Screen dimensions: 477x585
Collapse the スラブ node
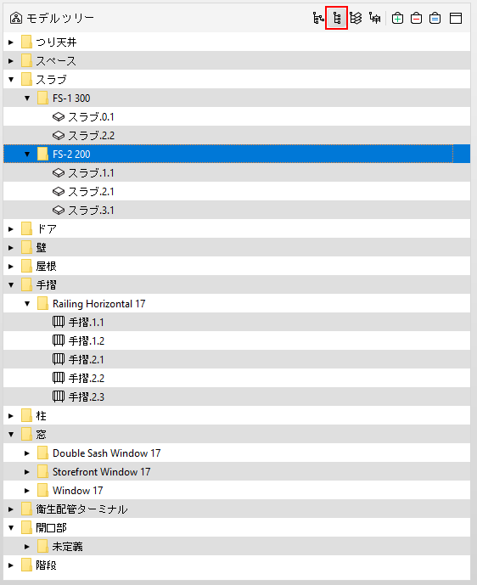click(x=11, y=80)
